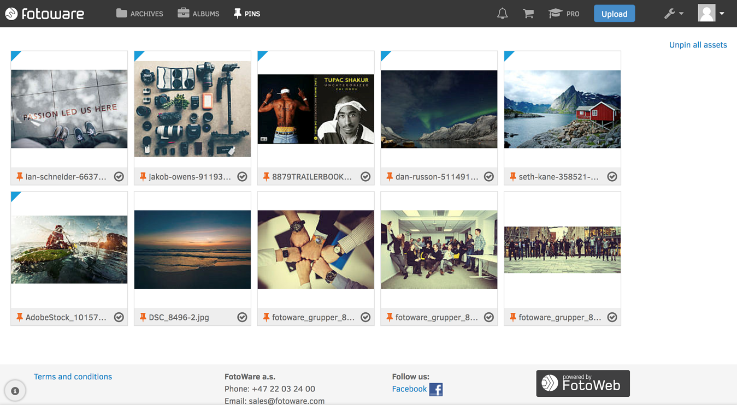Unpin the ian-schneider-6637 asset via pin icon
The width and height of the screenshot is (737, 405).
coord(19,176)
